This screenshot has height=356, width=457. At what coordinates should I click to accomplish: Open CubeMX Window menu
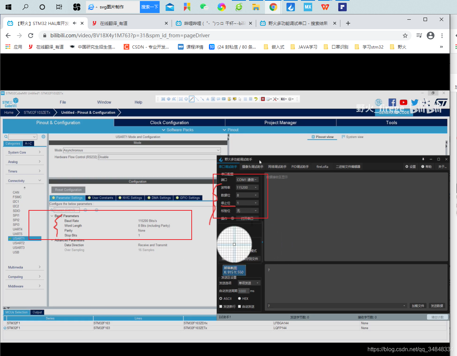[x=104, y=102]
